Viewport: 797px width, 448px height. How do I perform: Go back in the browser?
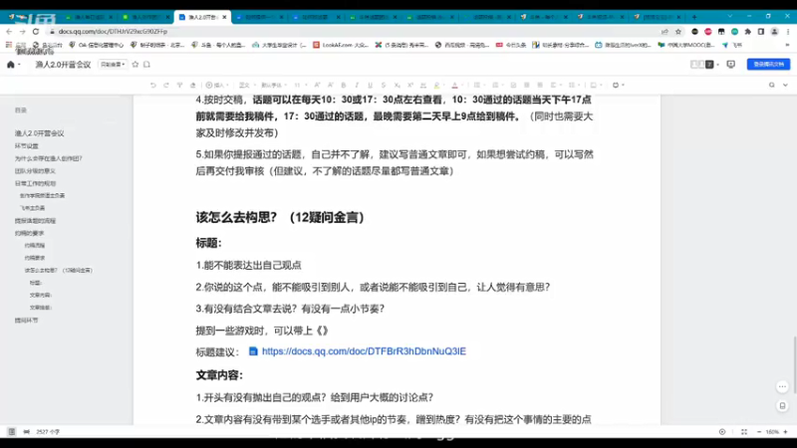click(x=9, y=32)
